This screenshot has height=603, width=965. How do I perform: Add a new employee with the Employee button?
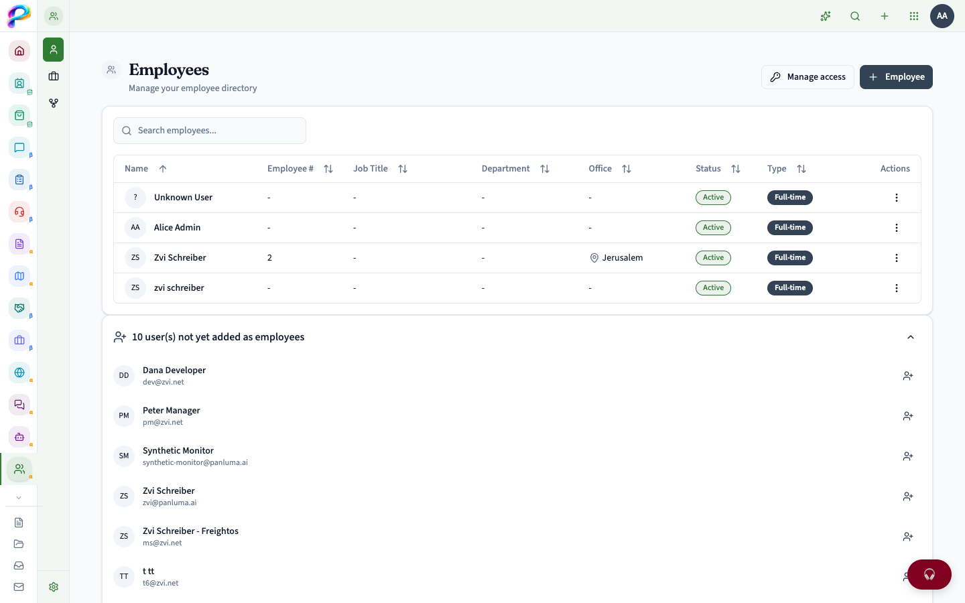pos(896,76)
